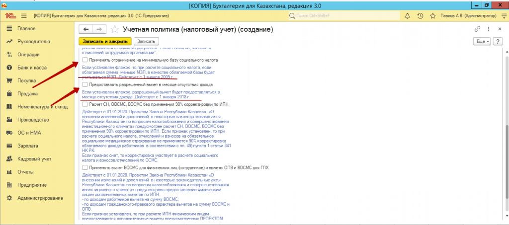Click the Производство factory icon
Viewport: 509px width, 225px height.
9,120
